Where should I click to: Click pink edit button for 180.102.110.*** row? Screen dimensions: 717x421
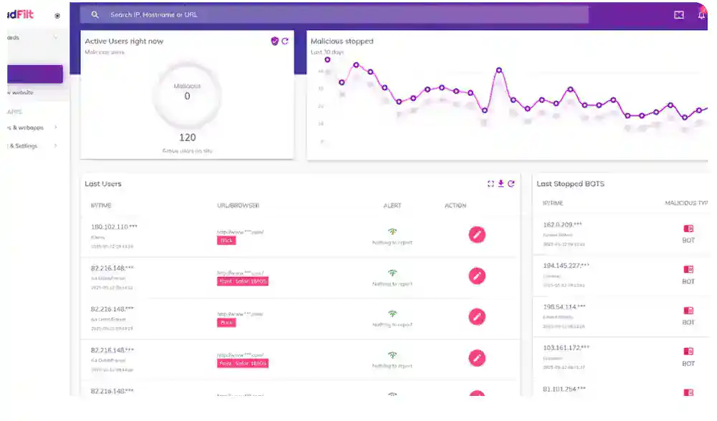tap(477, 234)
